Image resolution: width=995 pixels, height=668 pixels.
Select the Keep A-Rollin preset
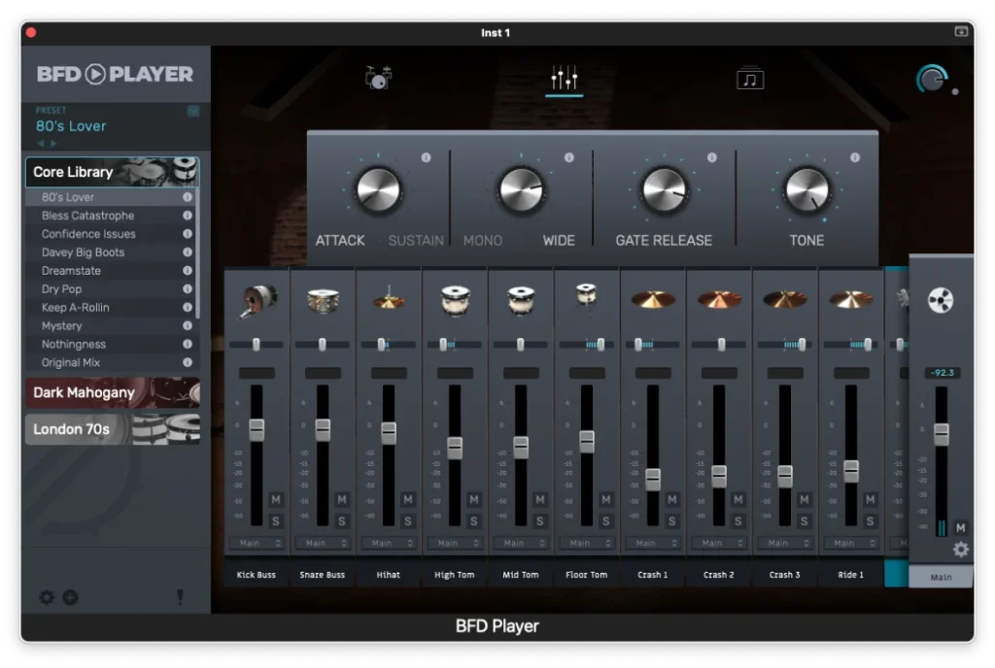point(75,308)
